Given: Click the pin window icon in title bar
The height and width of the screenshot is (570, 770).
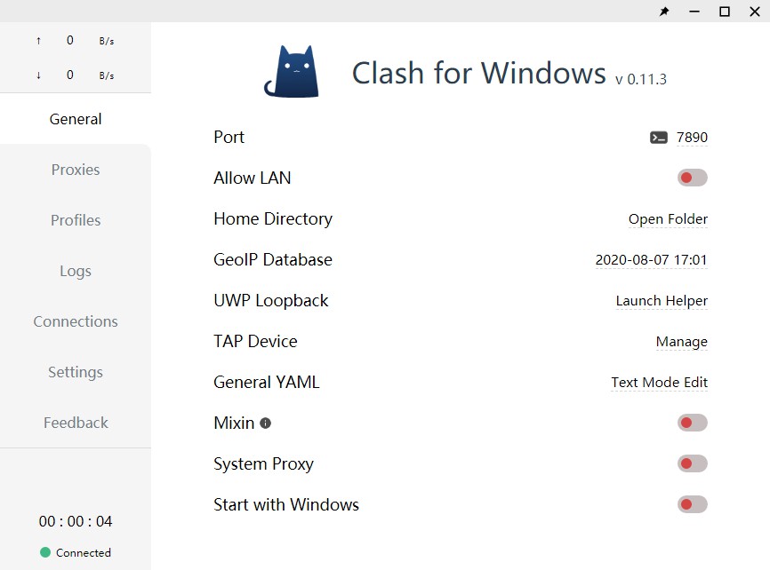Looking at the screenshot, I should point(664,12).
